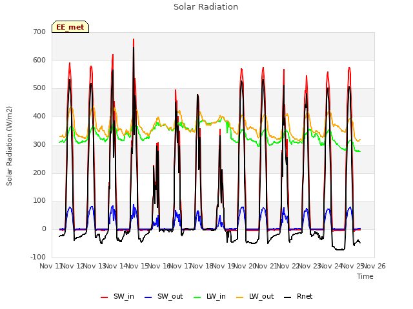
Task: Toggle the Rnet legend entry
Action: coord(298,296)
